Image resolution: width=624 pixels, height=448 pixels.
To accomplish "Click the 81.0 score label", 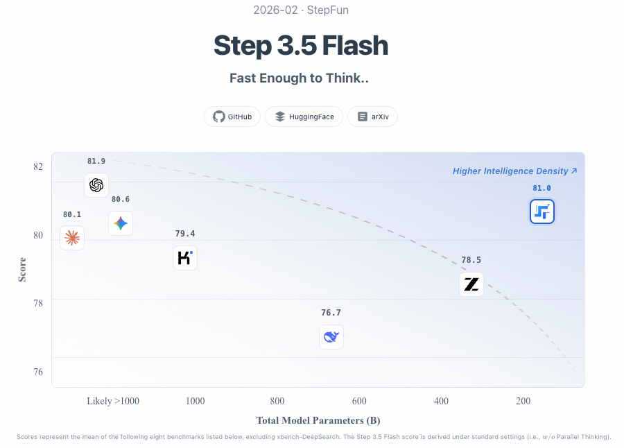I will (x=542, y=189).
